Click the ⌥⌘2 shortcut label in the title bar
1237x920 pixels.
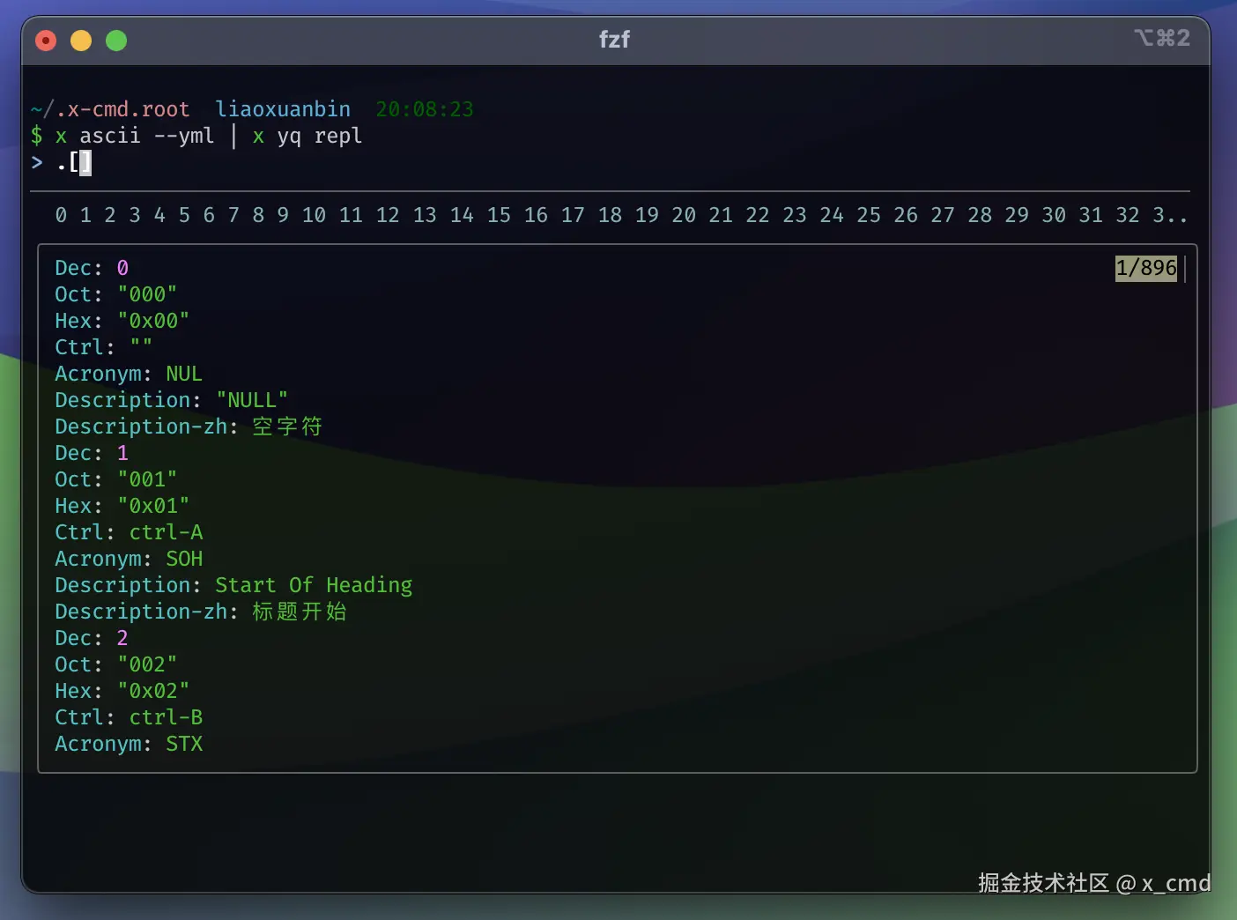point(1161,38)
